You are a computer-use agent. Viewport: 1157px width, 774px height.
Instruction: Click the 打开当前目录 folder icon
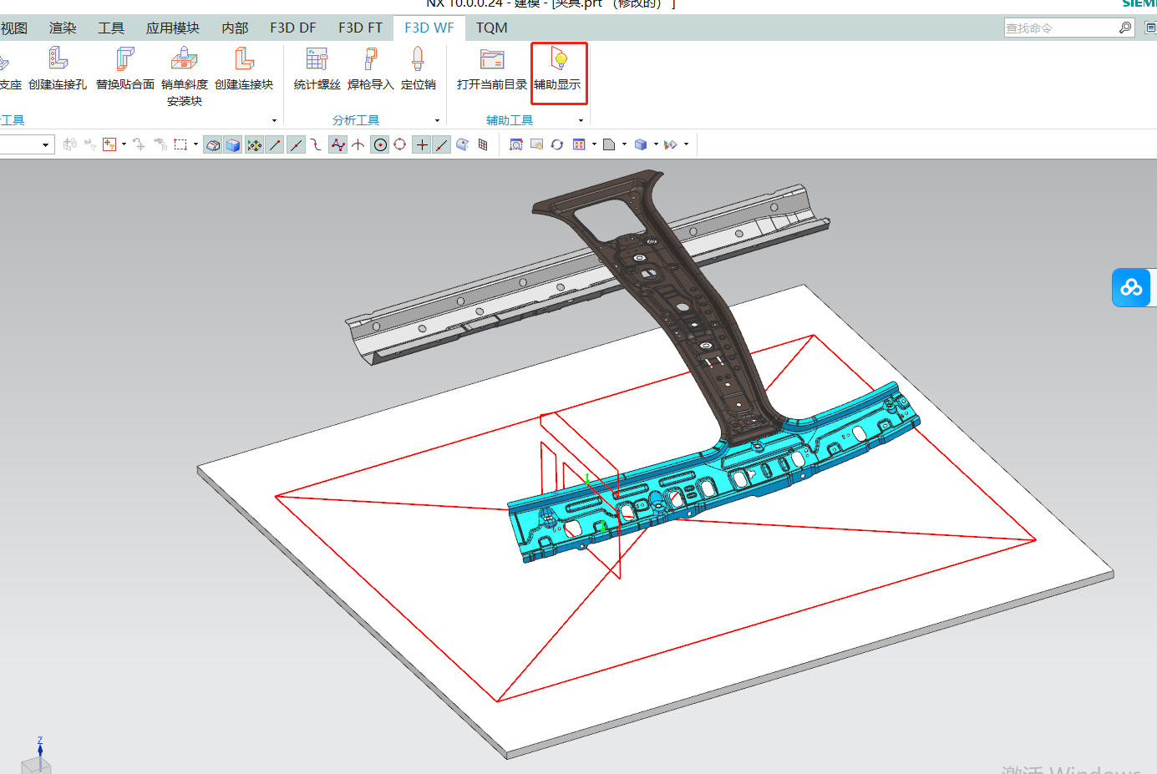[492, 58]
